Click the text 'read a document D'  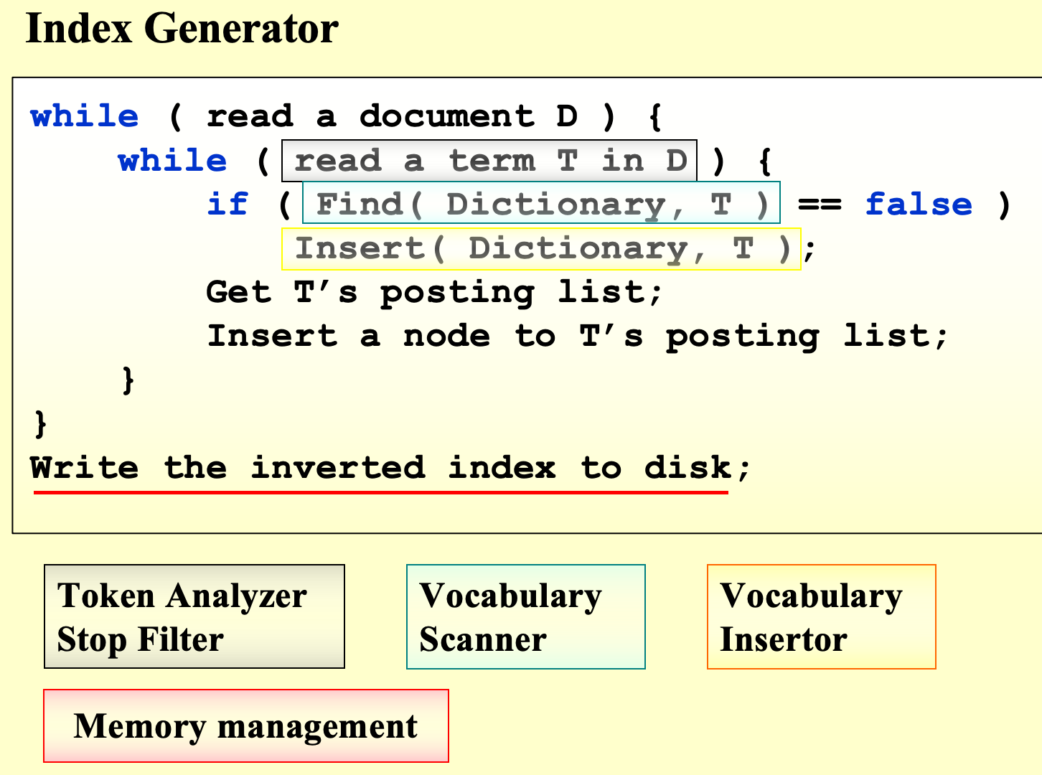click(x=393, y=116)
